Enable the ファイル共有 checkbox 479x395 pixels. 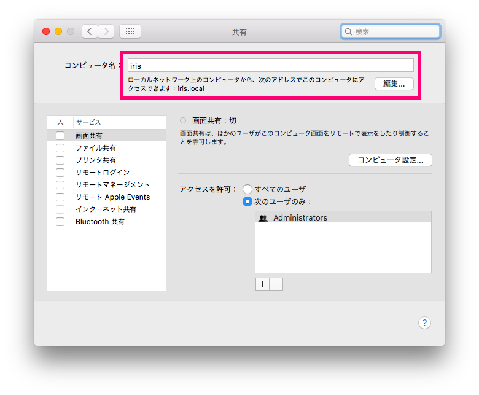pos(60,148)
